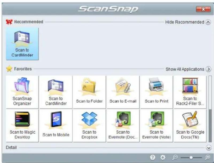
Task: Open Scan to CardMinder in Recommended section
Action: click(x=22, y=44)
